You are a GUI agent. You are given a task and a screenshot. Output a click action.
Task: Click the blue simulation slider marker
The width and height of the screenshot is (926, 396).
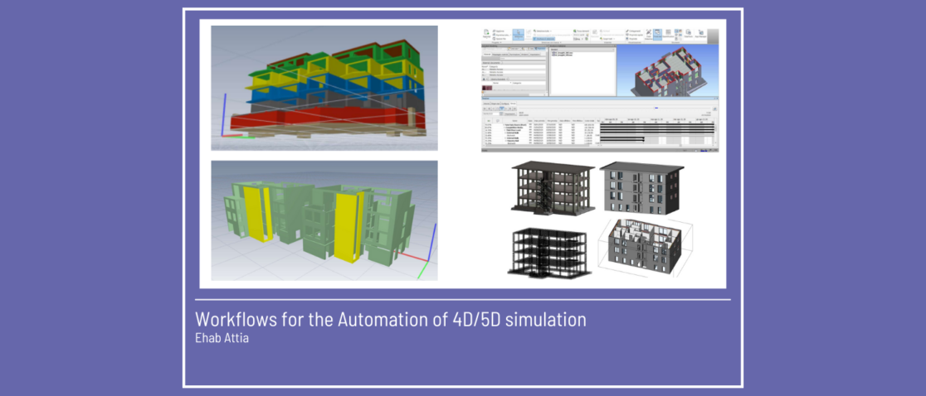pos(656,108)
